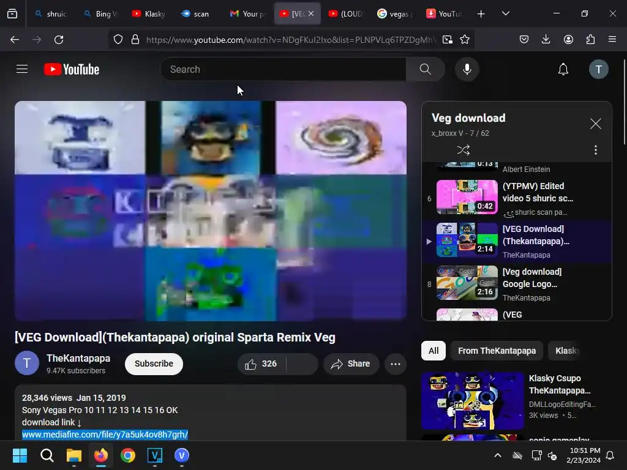Screen dimensions: 627x470
Task: Open Vegas Pro from the taskbar
Action: pyautogui.click(x=155, y=455)
